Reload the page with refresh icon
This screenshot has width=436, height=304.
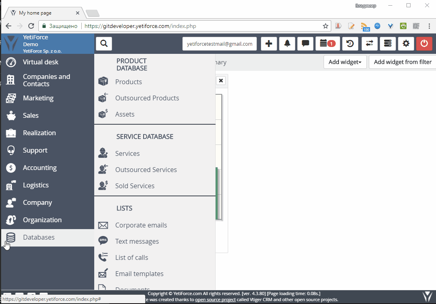[31, 26]
